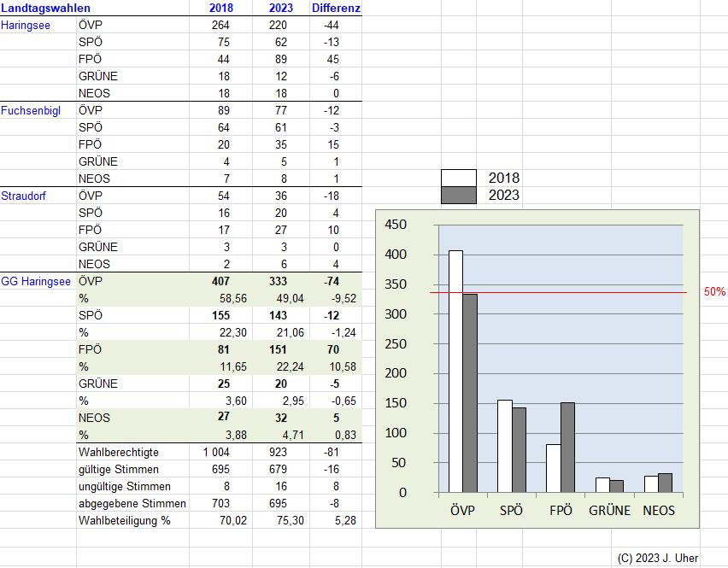This screenshot has height=568, width=728.
Task: Click the blue Fuchsenbigl label
Action: 31,110
